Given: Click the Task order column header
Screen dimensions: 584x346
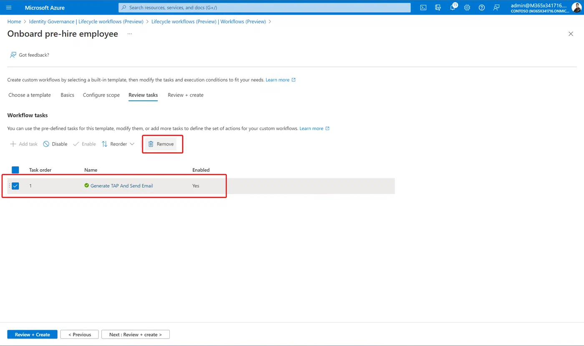Looking at the screenshot, I should pyautogui.click(x=40, y=170).
